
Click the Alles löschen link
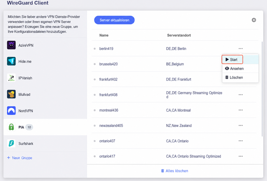click(175, 171)
